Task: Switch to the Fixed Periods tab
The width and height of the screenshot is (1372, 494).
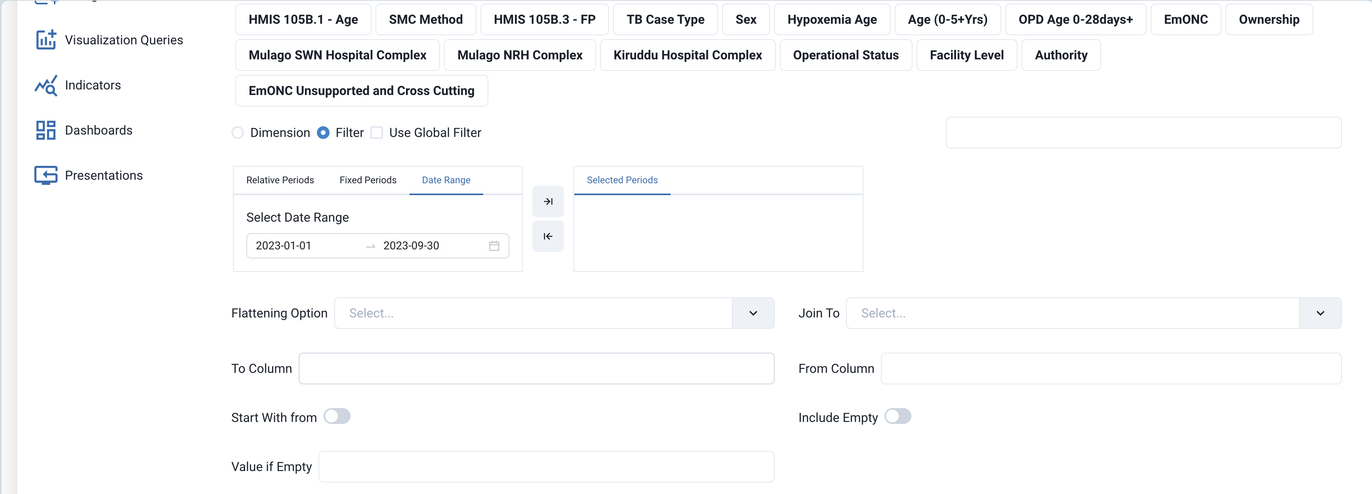Action: [x=368, y=180]
